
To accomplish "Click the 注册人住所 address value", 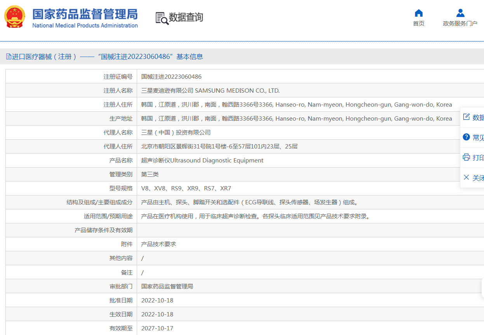I will coord(296,105).
